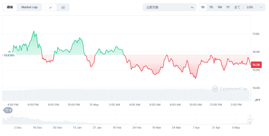Click the 7 Apr mini-timeline marker
Screen dimensions: 269x136
196,128
